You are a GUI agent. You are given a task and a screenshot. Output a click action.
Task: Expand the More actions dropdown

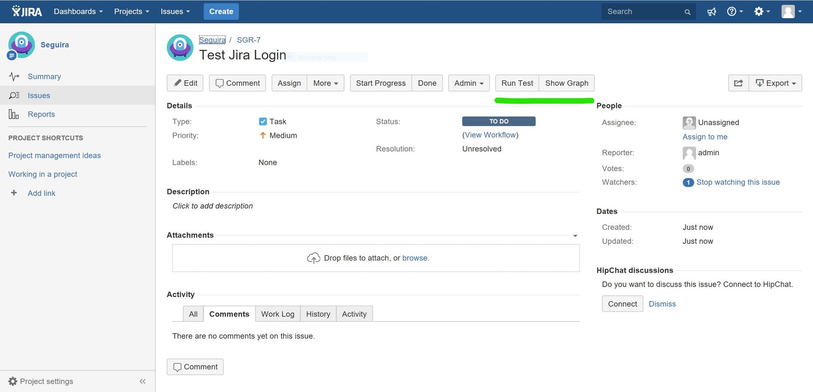pyautogui.click(x=326, y=83)
